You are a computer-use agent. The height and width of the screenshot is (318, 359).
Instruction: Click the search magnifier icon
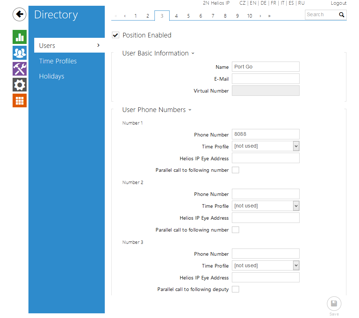click(x=341, y=15)
